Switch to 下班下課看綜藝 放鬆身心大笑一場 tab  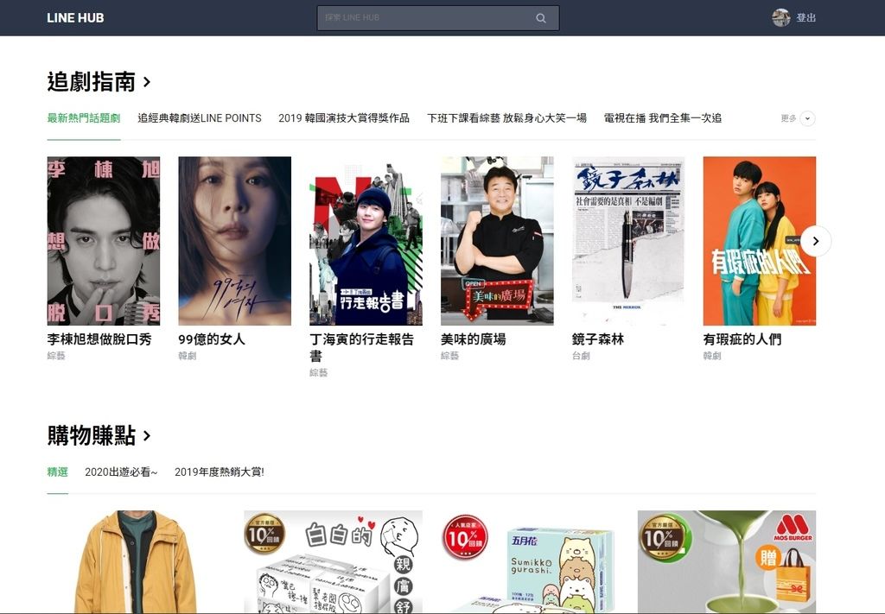[x=506, y=118]
